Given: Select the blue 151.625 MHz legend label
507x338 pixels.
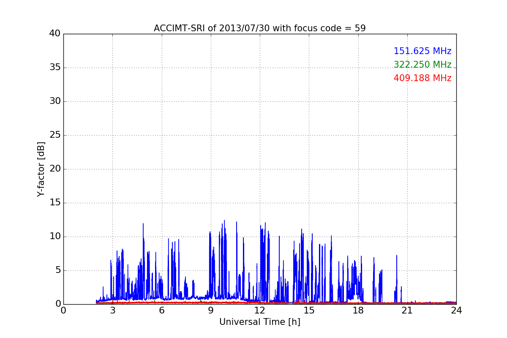Looking at the screenshot, I should point(422,51).
